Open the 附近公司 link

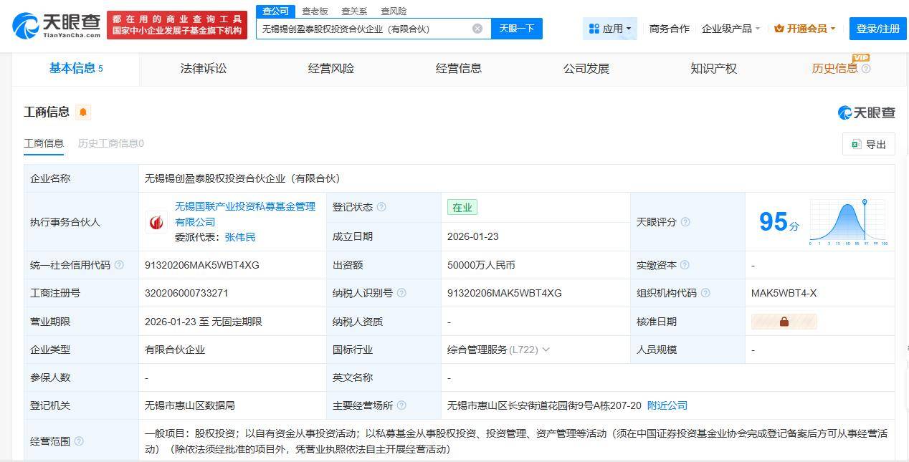coord(667,405)
